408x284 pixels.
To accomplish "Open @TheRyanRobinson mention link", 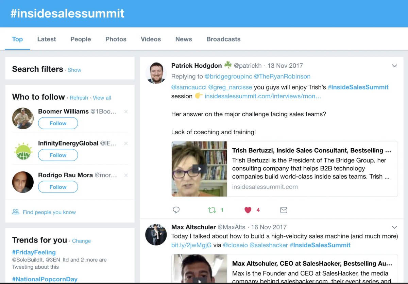I will 282,76.
